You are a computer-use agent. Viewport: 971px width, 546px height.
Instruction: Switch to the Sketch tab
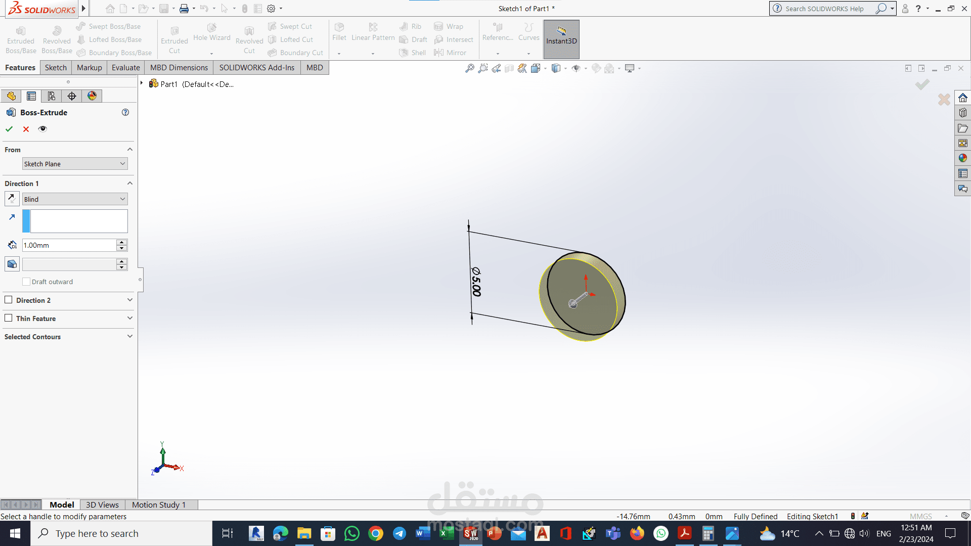coord(56,68)
